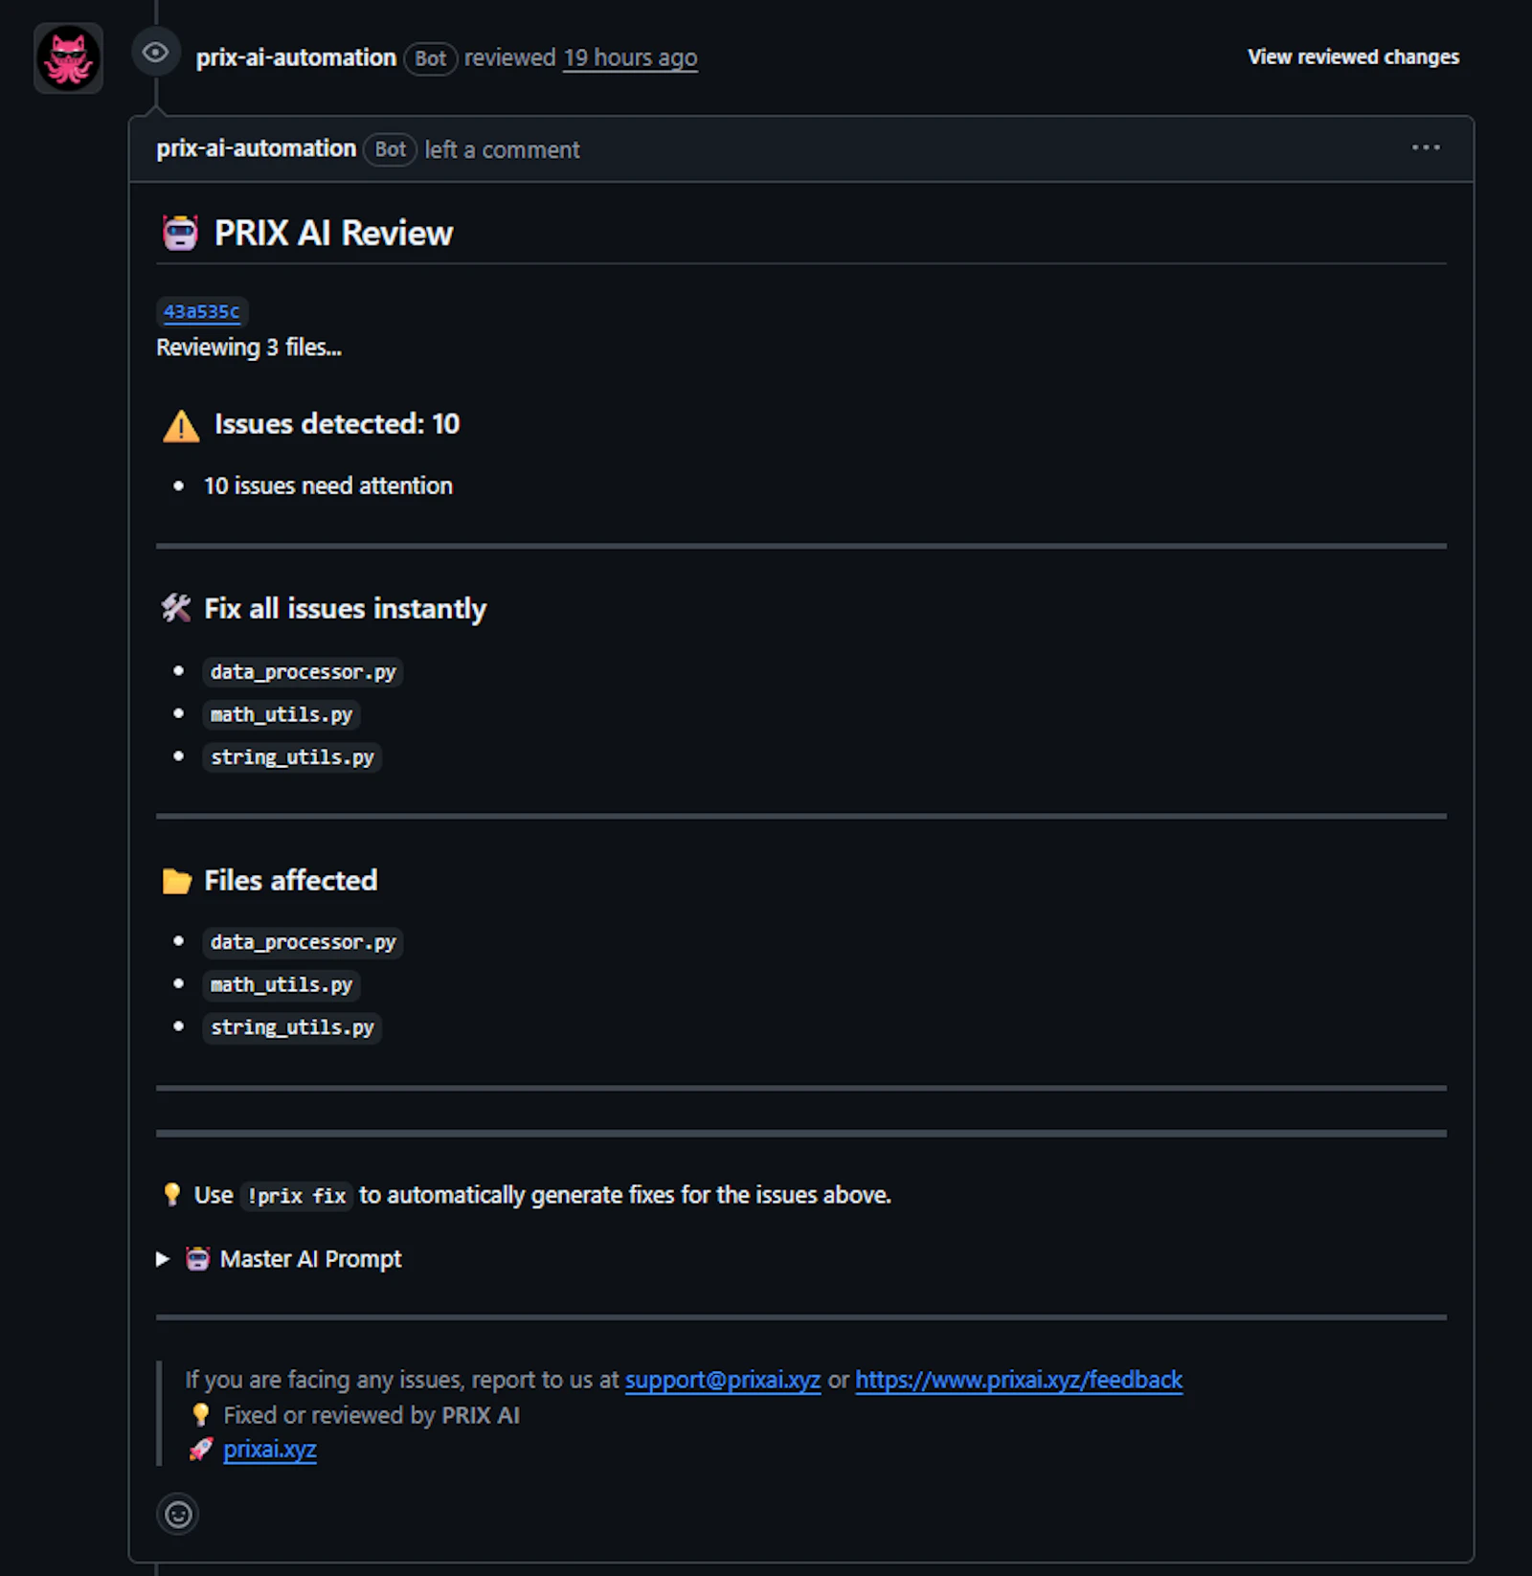Select string_utils.py under Files affected
Screen dimensions: 1532x1576
[x=292, y=1027]
